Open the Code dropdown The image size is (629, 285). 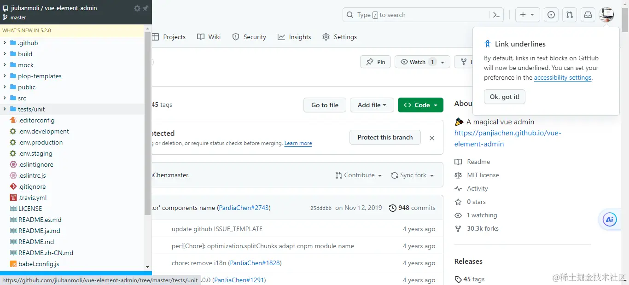[420, 105]
